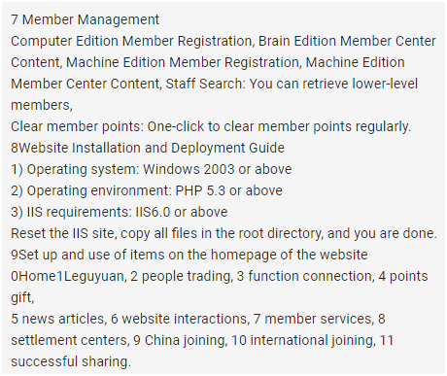Viewport: 447px width, 376px height.
Task: Click the 'Windows 2003 or above' text
Action: pyautogui.click(x=218, y=169)
